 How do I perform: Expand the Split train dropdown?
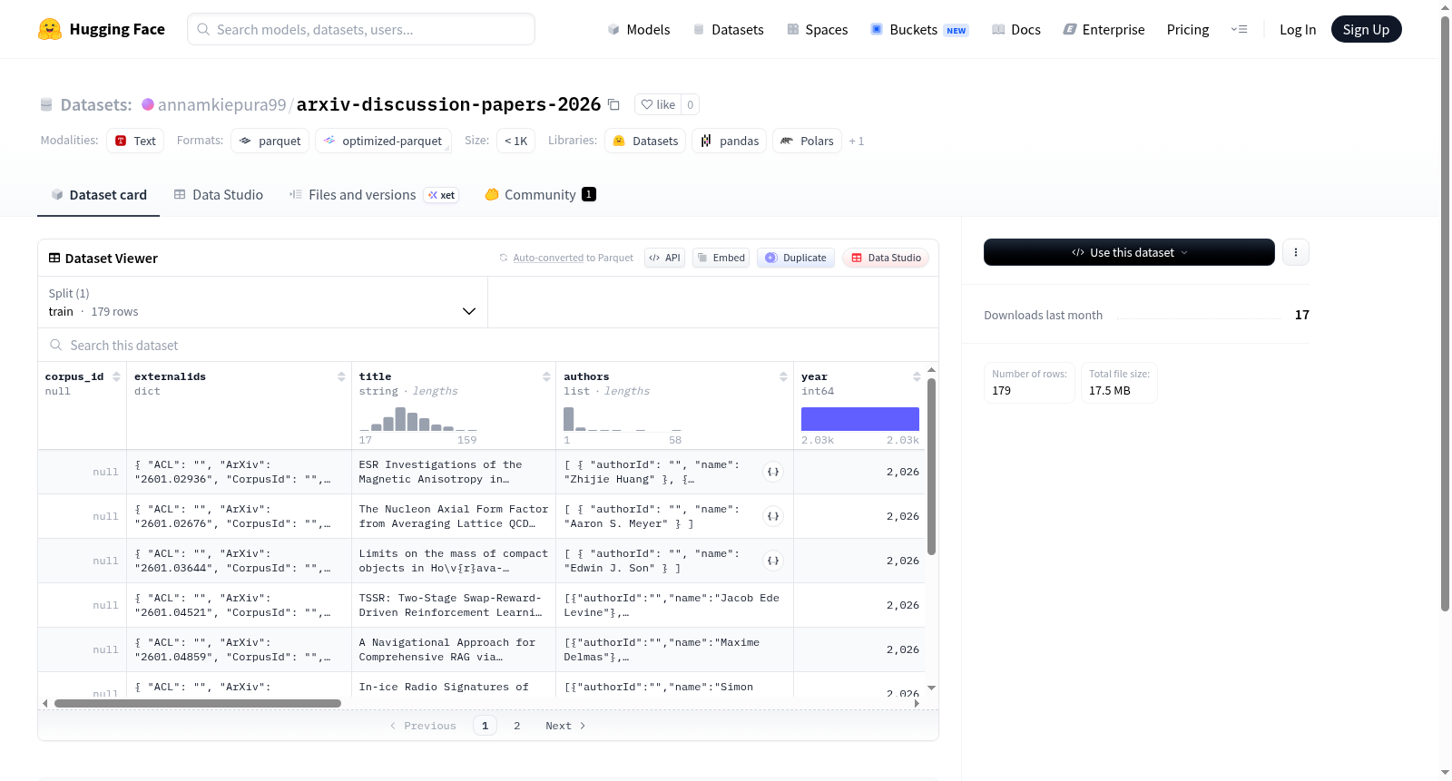point(263,302)
